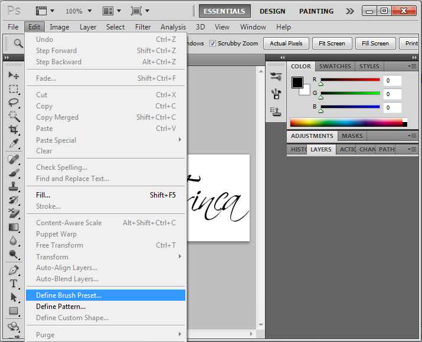This screenshot has height=342, width=422.
Task: Open the Layers panel options menu
Action: (x=412, y=149)
